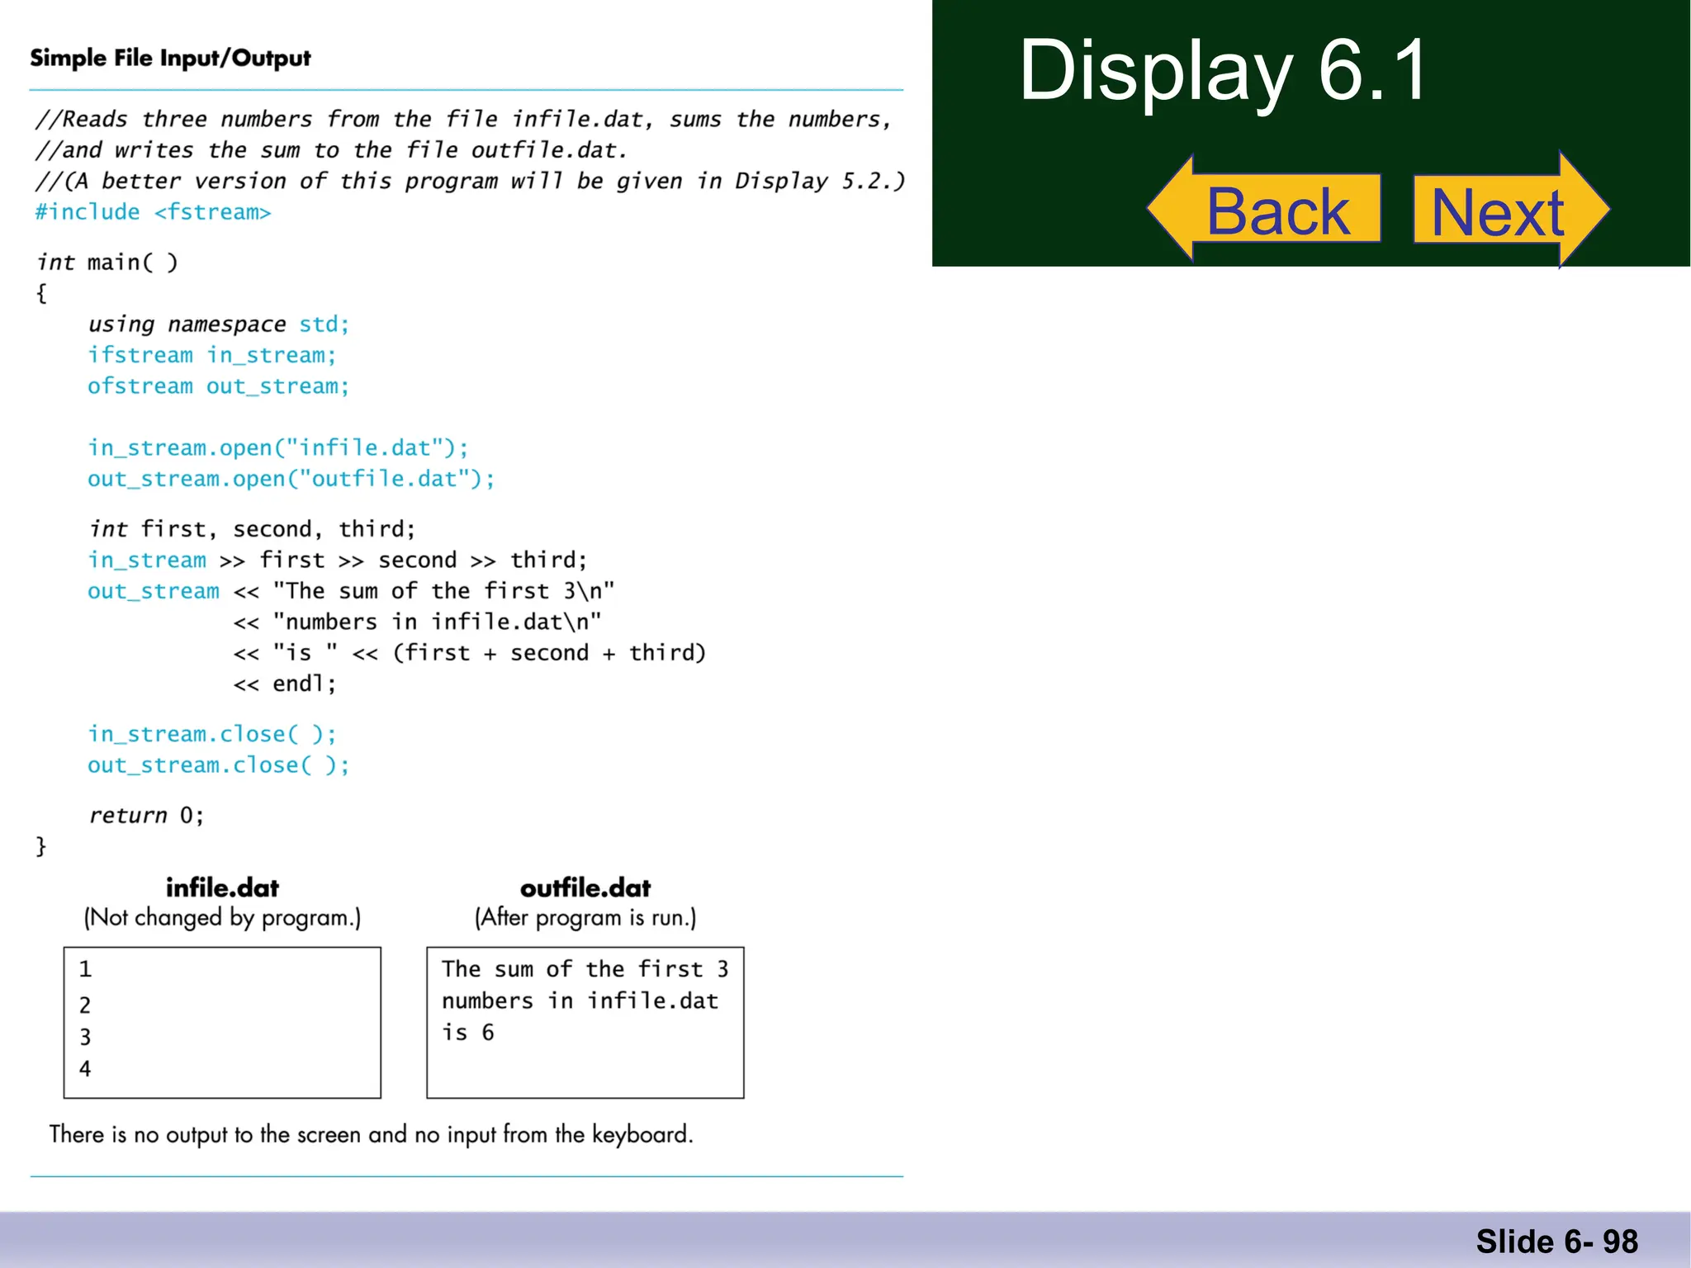Viewport: 1691px width, 1268px height.
Task: Click the '"The sum of the first 3\n"' string
Action: (x=444, y=590)
